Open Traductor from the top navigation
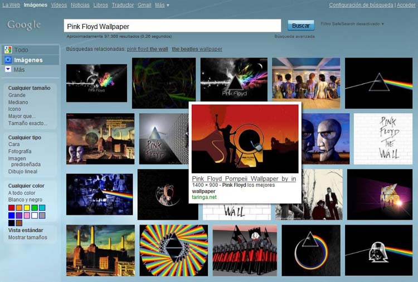Screen dimensions: 418x282 123,5
